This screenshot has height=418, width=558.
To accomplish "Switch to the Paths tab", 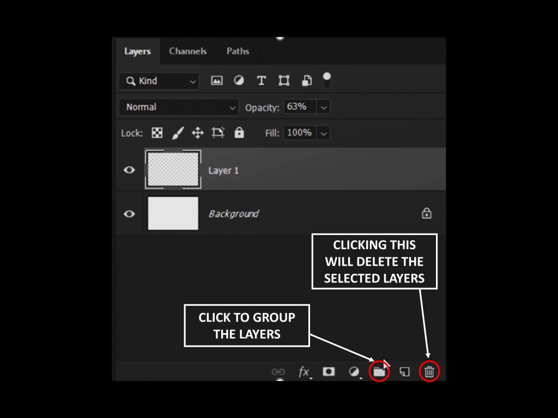I will tap(238, 51).
